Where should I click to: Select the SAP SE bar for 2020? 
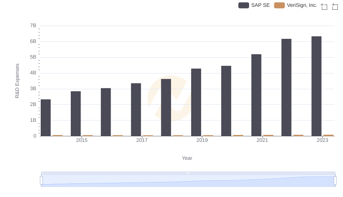click(226, 101)
